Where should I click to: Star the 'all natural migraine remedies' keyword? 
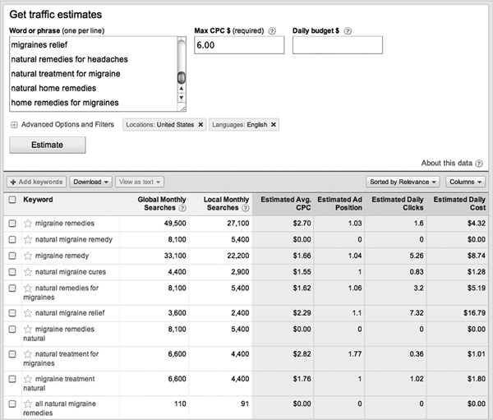point(28,404)
